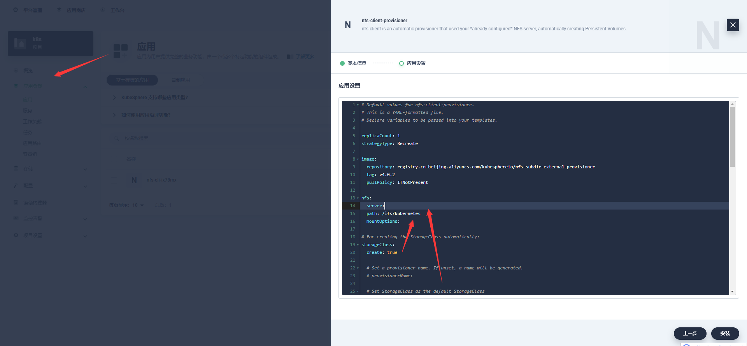Go back with the 上一步 button
This screenshot has width=747, height=346.
coord(690,334)
